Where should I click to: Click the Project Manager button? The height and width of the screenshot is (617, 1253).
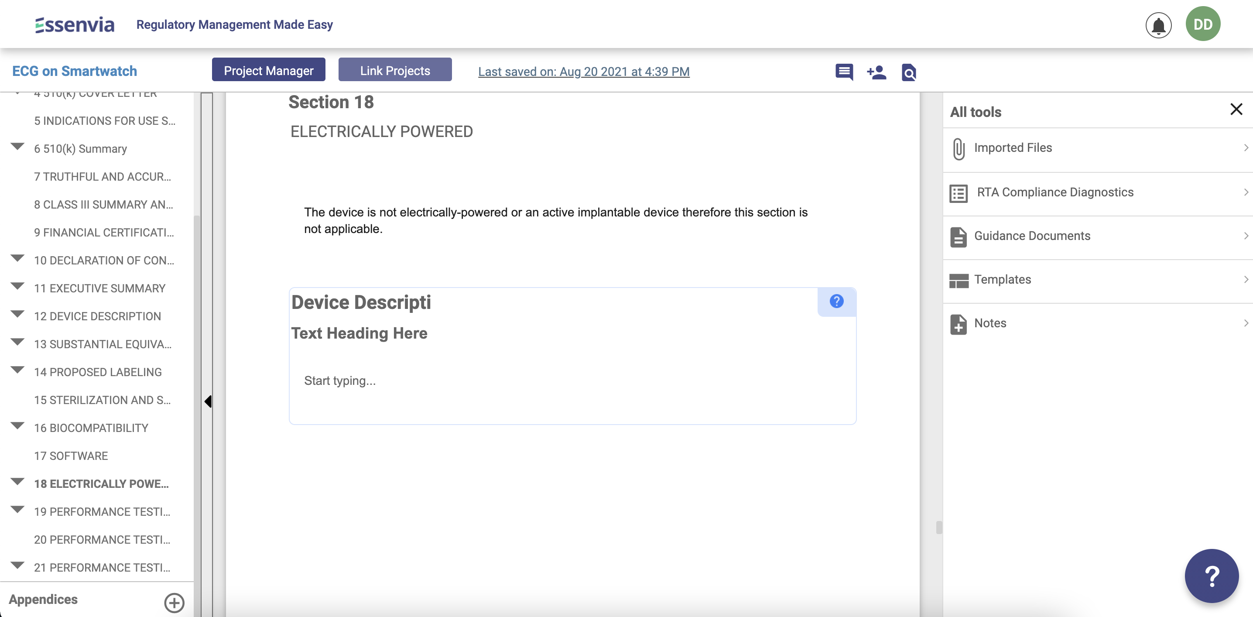(x=268, y=70)
